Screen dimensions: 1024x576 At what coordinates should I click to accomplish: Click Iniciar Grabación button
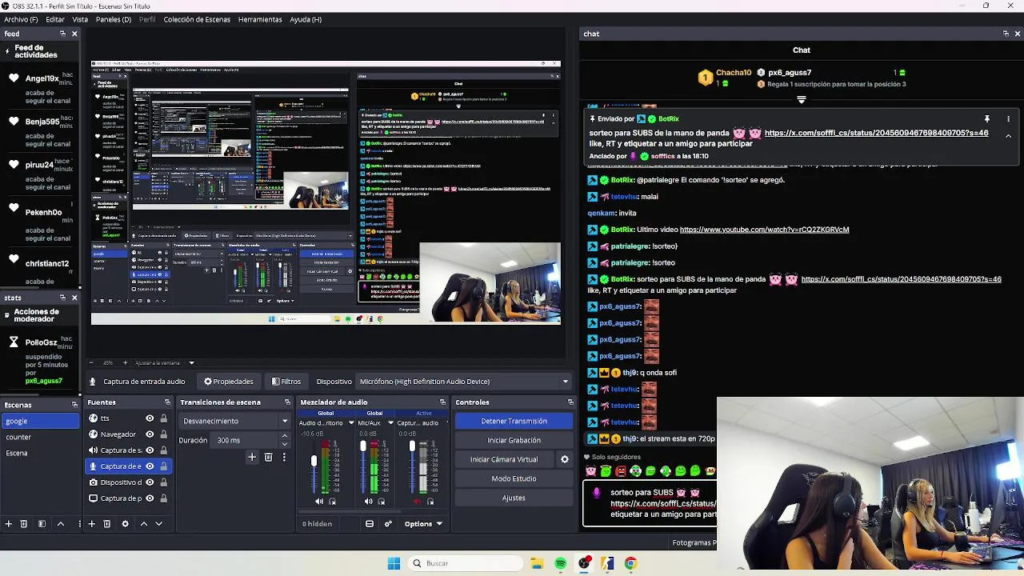coord(514,440)
